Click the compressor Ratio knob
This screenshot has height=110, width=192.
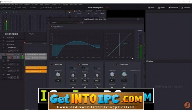[x=124, y=75]
